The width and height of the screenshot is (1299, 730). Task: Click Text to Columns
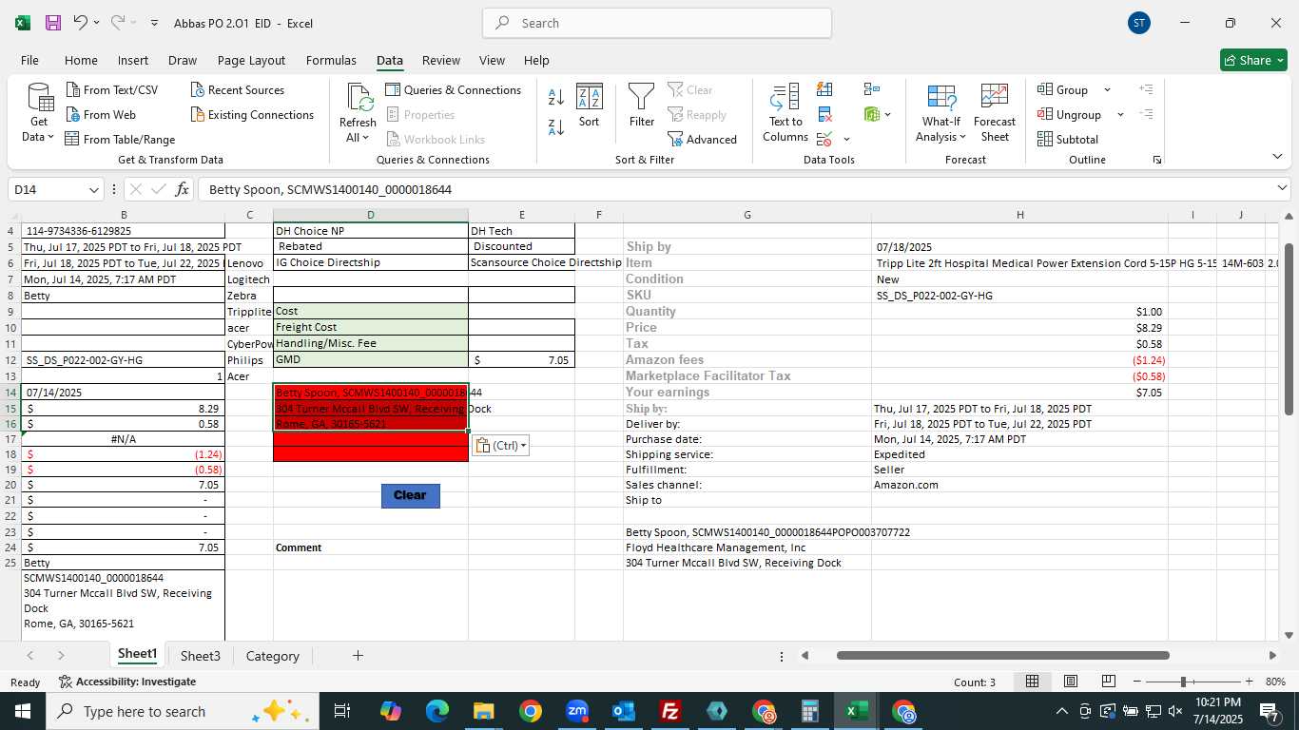(785, 113)
